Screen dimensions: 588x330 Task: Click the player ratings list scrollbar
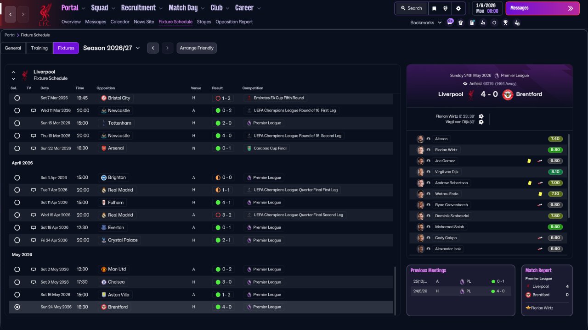(x=569, y=176)
